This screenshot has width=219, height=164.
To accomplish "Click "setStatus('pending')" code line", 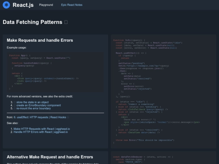I will pos(132,63).
